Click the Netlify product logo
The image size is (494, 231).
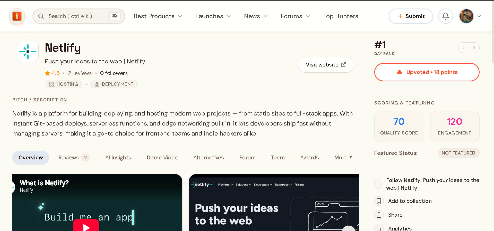pos(28,52)
